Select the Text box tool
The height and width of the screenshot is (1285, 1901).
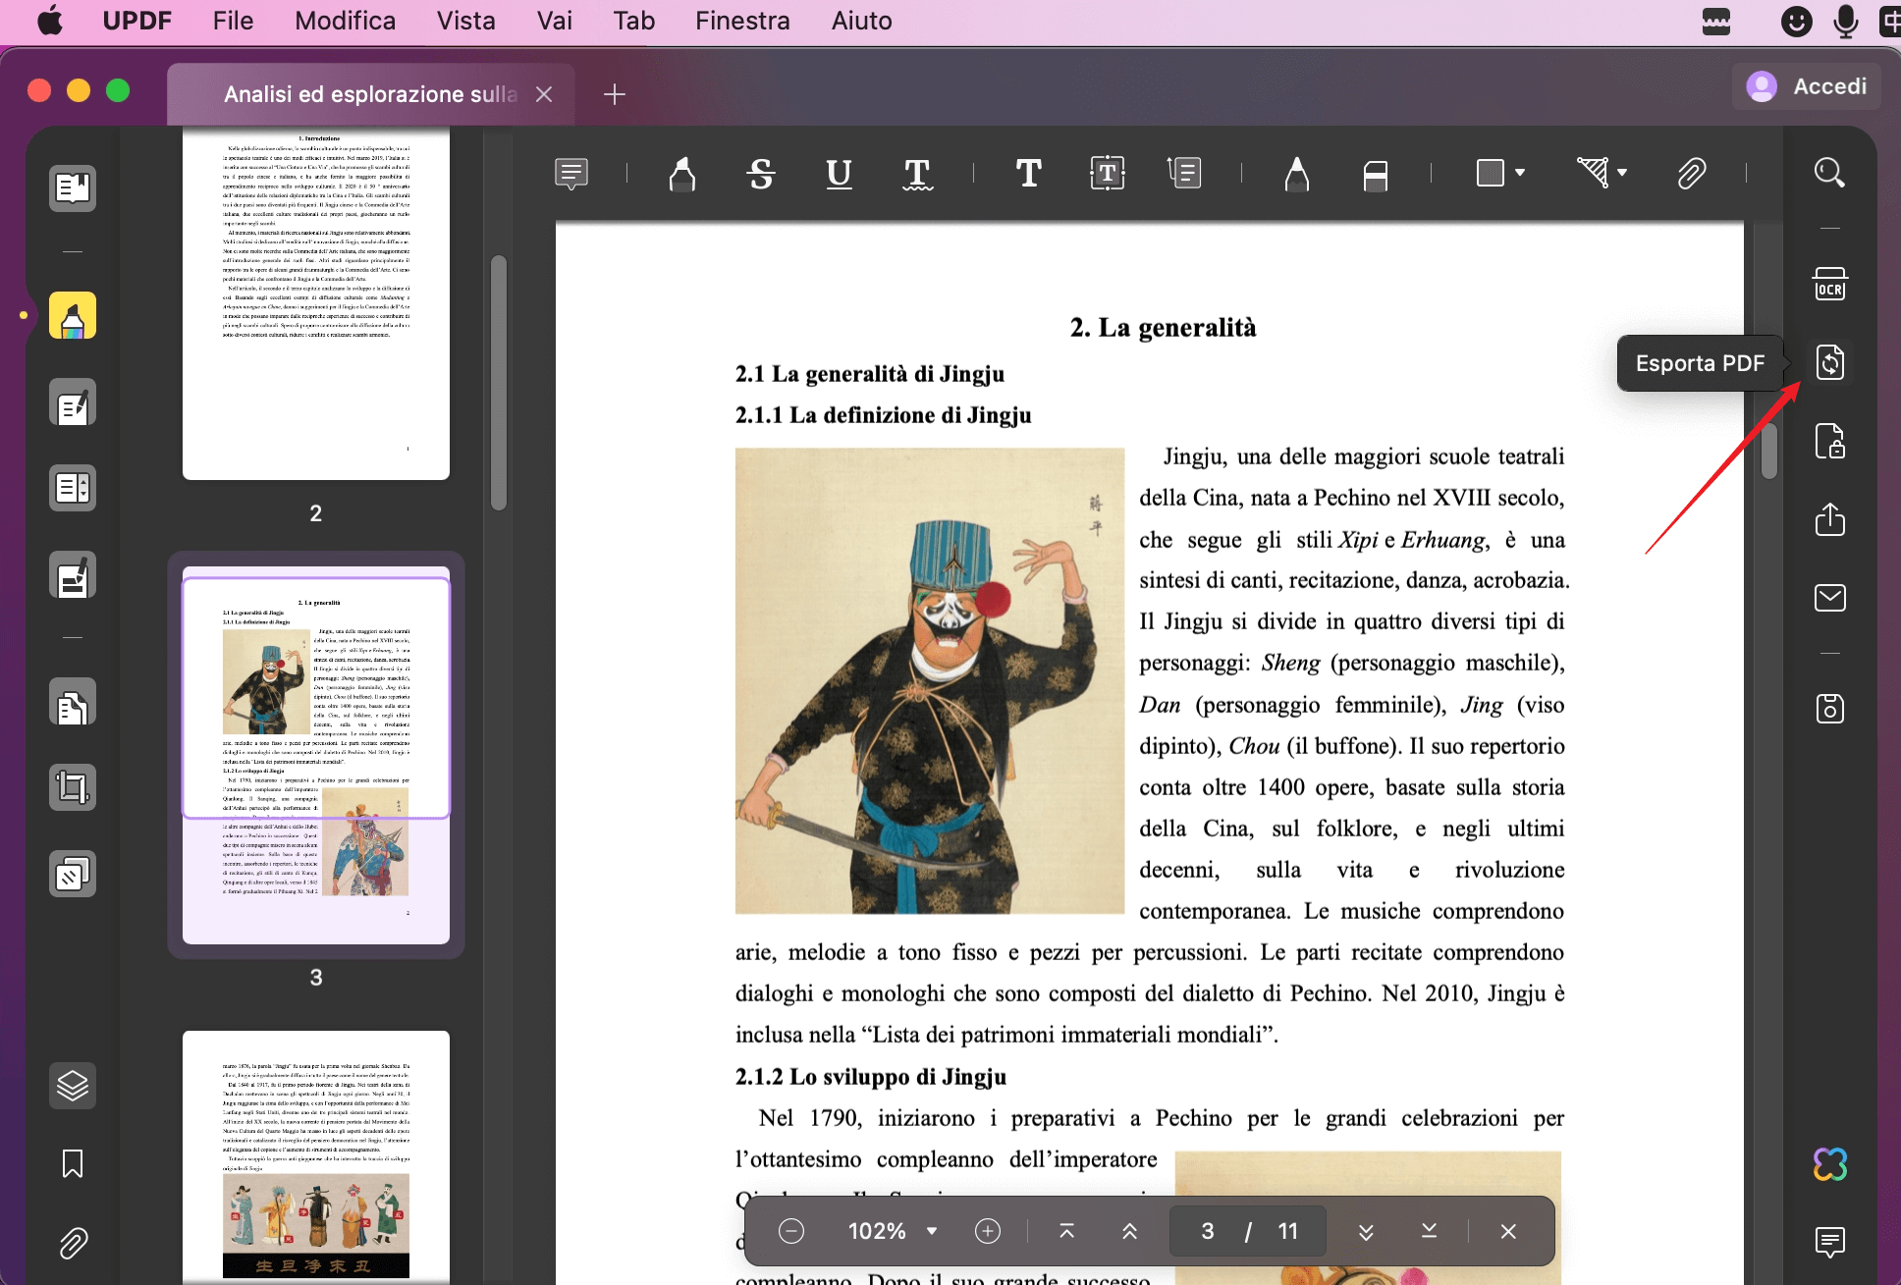point(1107,174)
